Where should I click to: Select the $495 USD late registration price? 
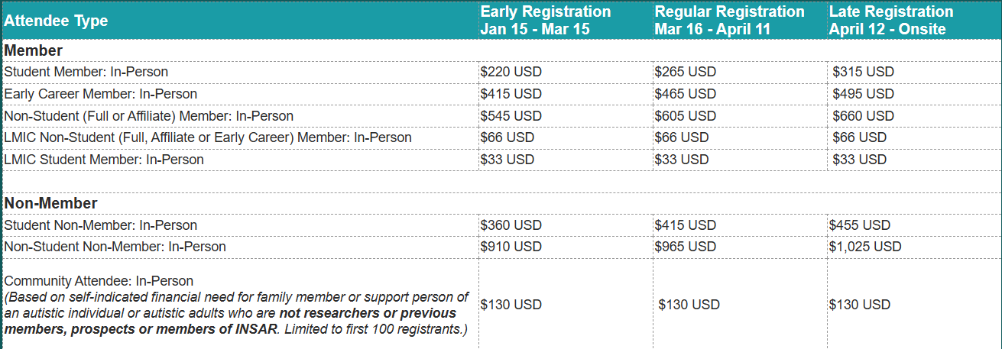pos(863,94)
